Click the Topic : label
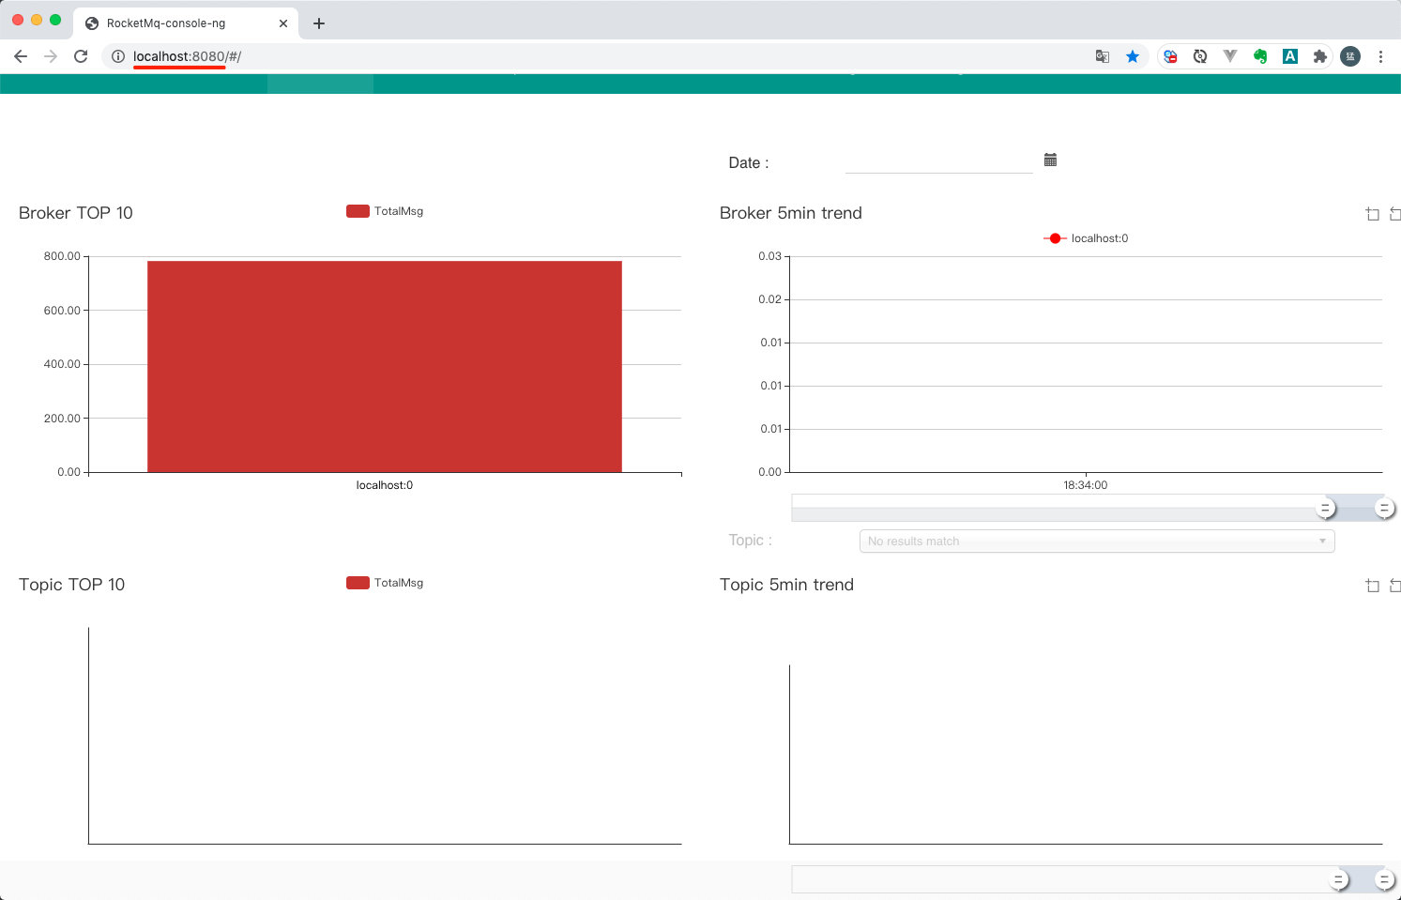Viewport: 1401px width, 900px height. click(751, 541)
